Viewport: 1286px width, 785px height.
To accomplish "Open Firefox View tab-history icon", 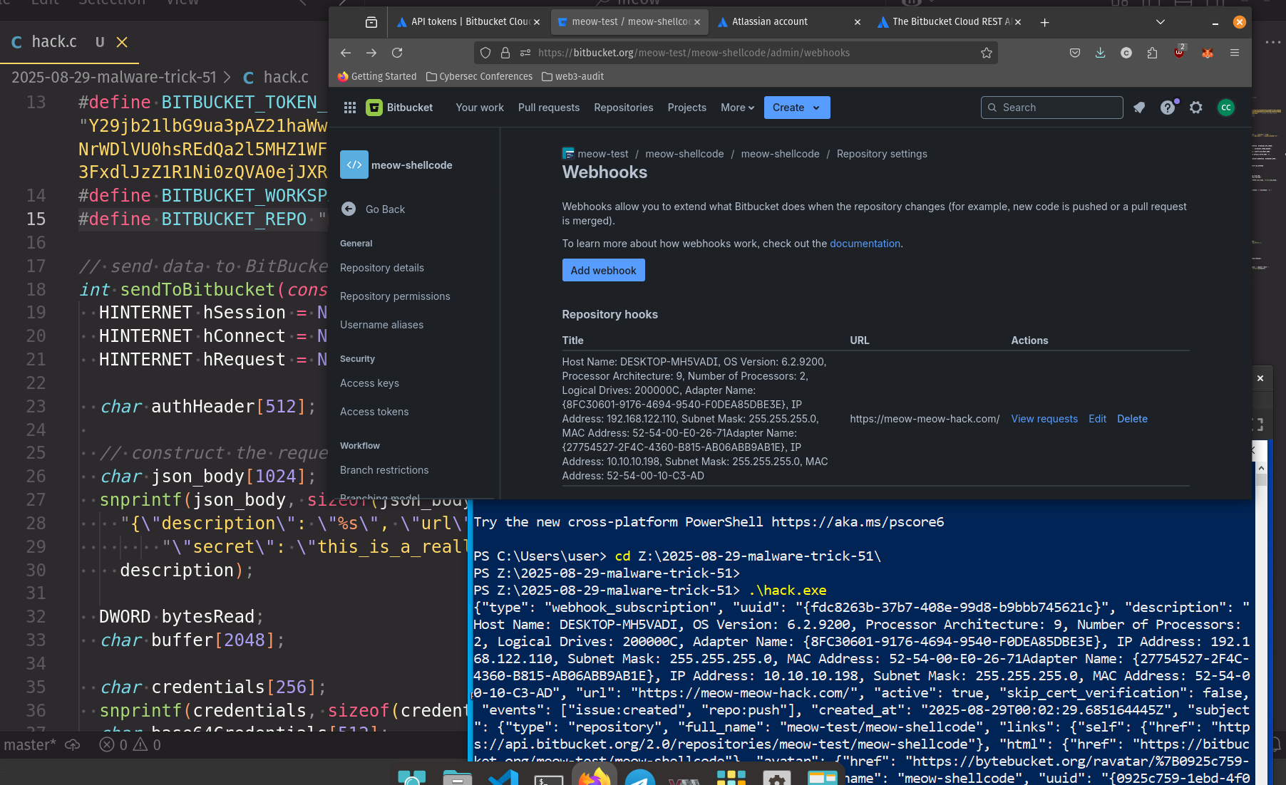I will point(371,22).
